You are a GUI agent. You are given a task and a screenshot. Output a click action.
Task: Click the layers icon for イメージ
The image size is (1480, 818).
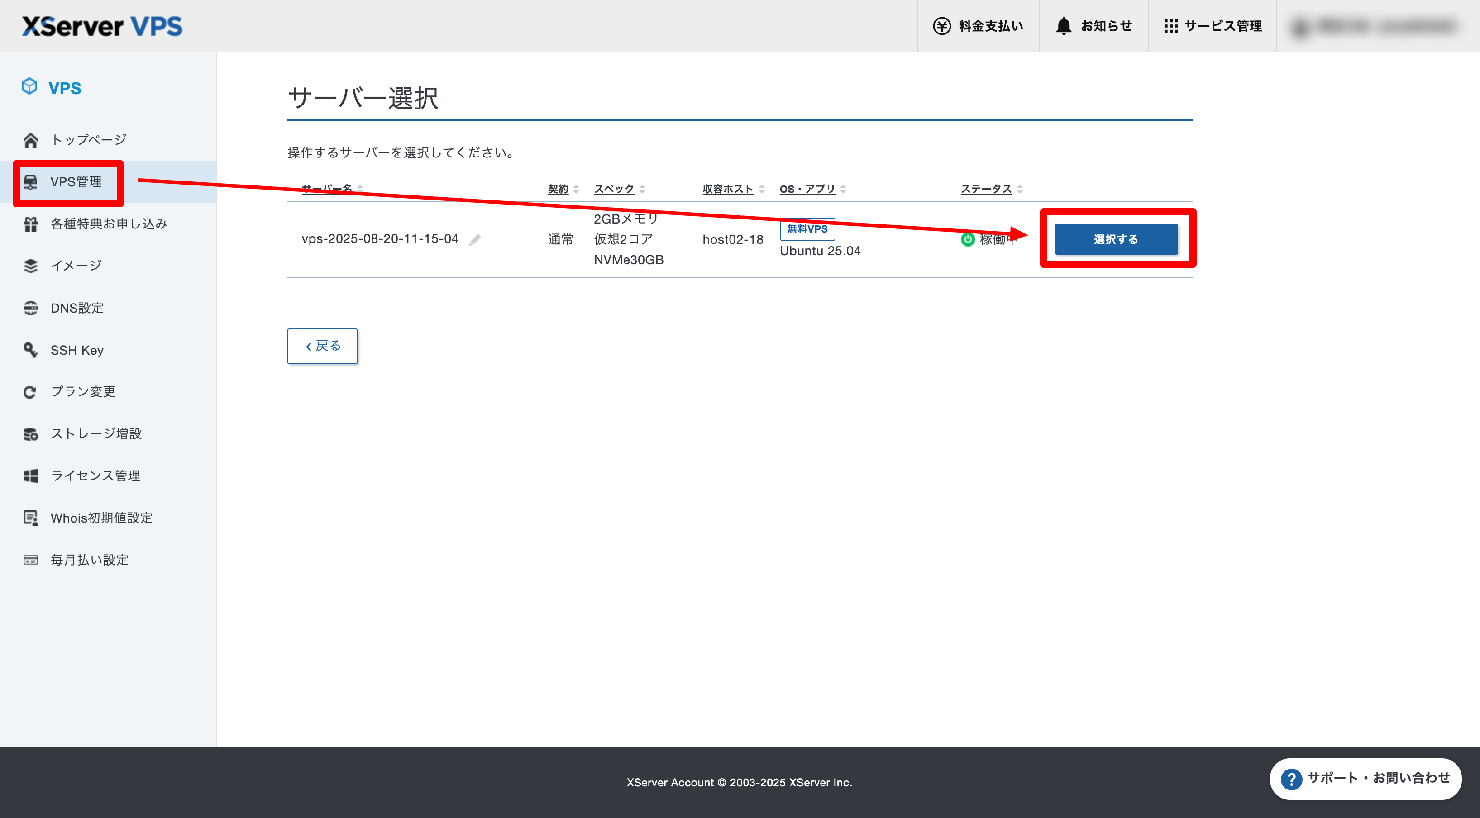[x=30, y=266]
